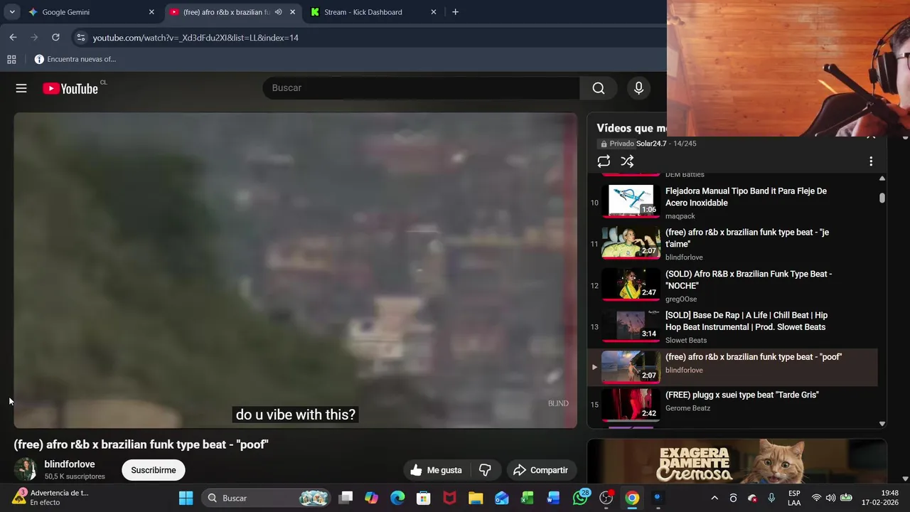Open the Solar24.7 playlist title
This screenshot has width=910, height=512.
pyautogui.click(x=651, y=144)
